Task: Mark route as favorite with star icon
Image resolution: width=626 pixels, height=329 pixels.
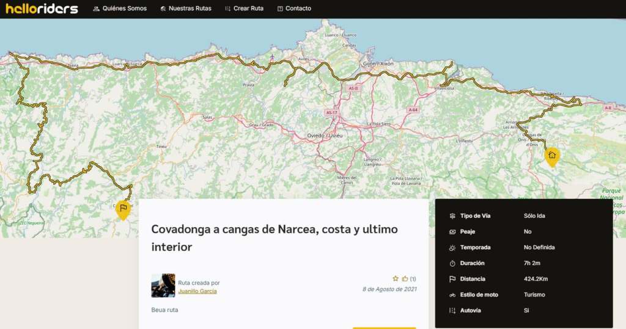Action: [x=396, y=278]
